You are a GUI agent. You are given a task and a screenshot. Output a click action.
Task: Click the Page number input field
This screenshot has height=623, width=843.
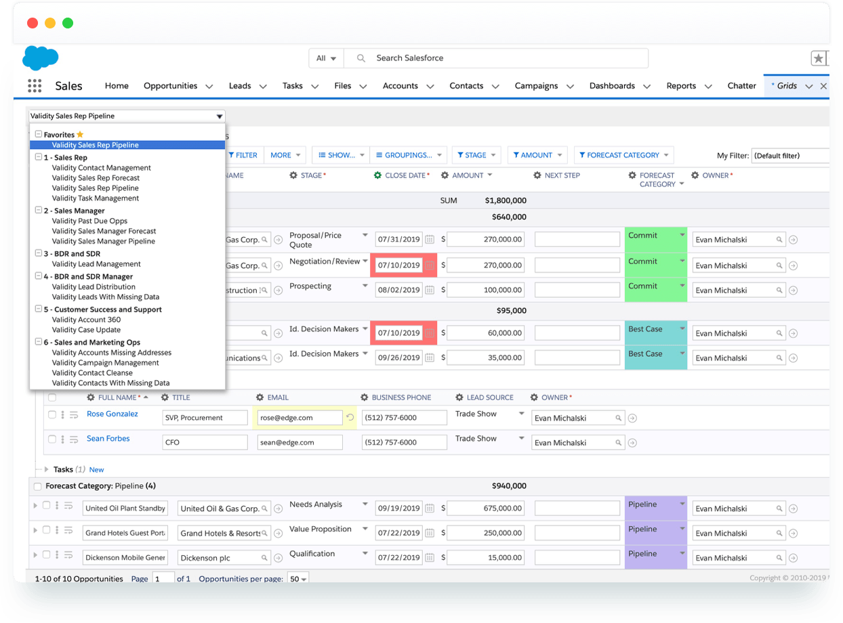(163, 579)
